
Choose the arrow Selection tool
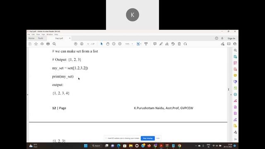point(101,44)
